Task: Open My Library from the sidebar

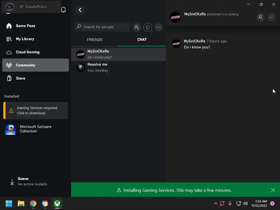Action: pyautogui.click(x=36, y=39)
